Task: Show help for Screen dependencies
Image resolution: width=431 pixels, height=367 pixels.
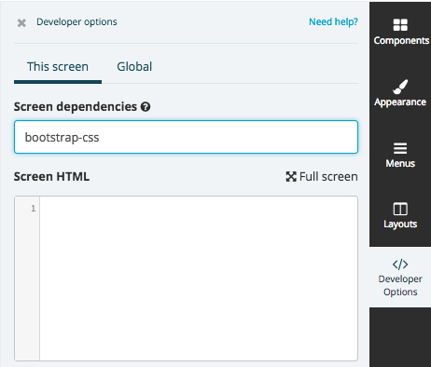Action: coord(146,107)
